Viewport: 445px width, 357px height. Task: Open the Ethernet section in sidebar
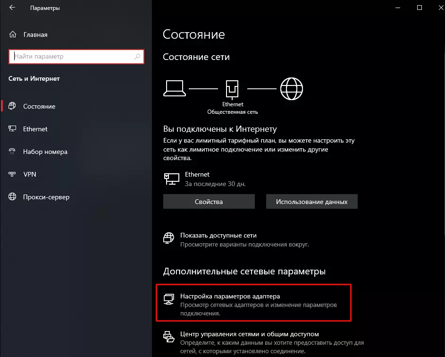point(35,129)
